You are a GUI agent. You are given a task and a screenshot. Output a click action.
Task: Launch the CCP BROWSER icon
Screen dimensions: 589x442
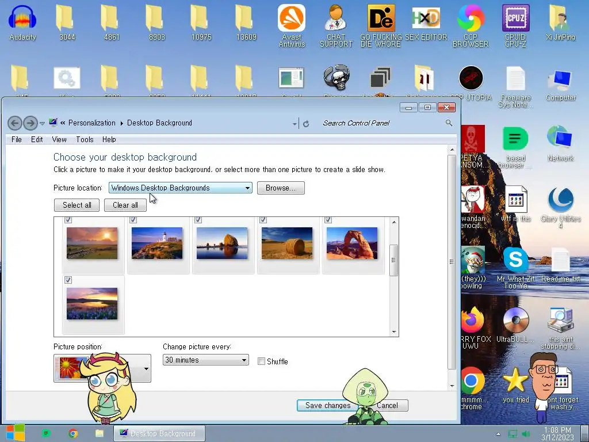471,25
